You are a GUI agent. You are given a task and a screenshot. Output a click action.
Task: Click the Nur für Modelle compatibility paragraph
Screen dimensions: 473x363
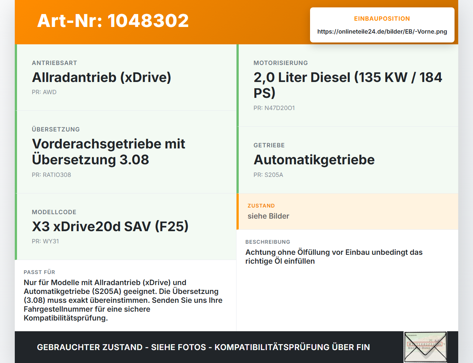[123, 300]
